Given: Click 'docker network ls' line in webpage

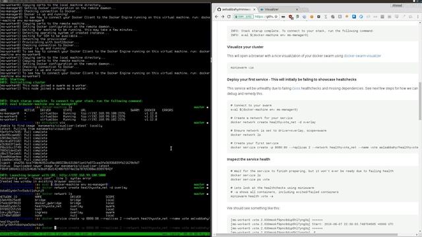Looking at the screenshot, I should [245, 135].
